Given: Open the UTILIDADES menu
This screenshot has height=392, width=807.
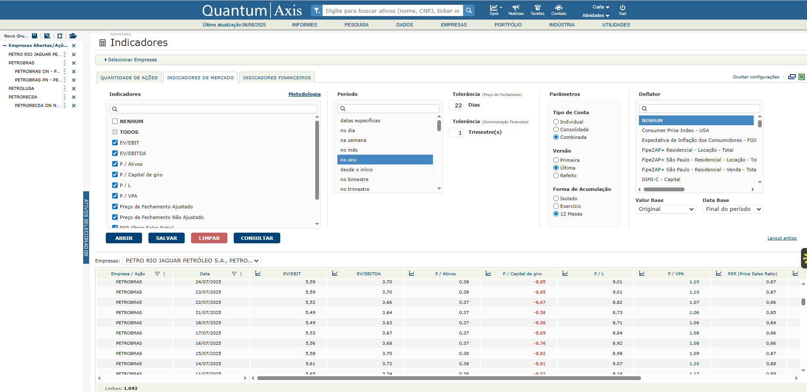Looking at the screenshot, I should click(616, 25).
